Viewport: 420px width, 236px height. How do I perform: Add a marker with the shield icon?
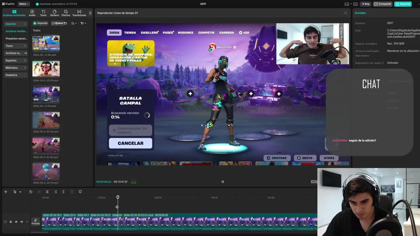(x=80, y=192)
